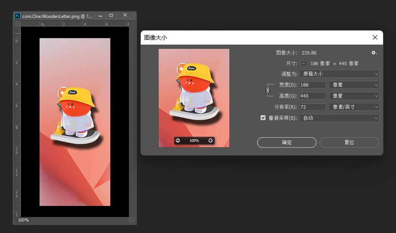Click the chain link to unlink width and height
The height and width of the screenshot is (233, 396).
[267, 90]
